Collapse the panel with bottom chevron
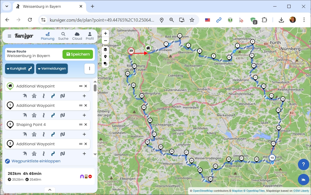311x195 pixels. tap(50, 190)
